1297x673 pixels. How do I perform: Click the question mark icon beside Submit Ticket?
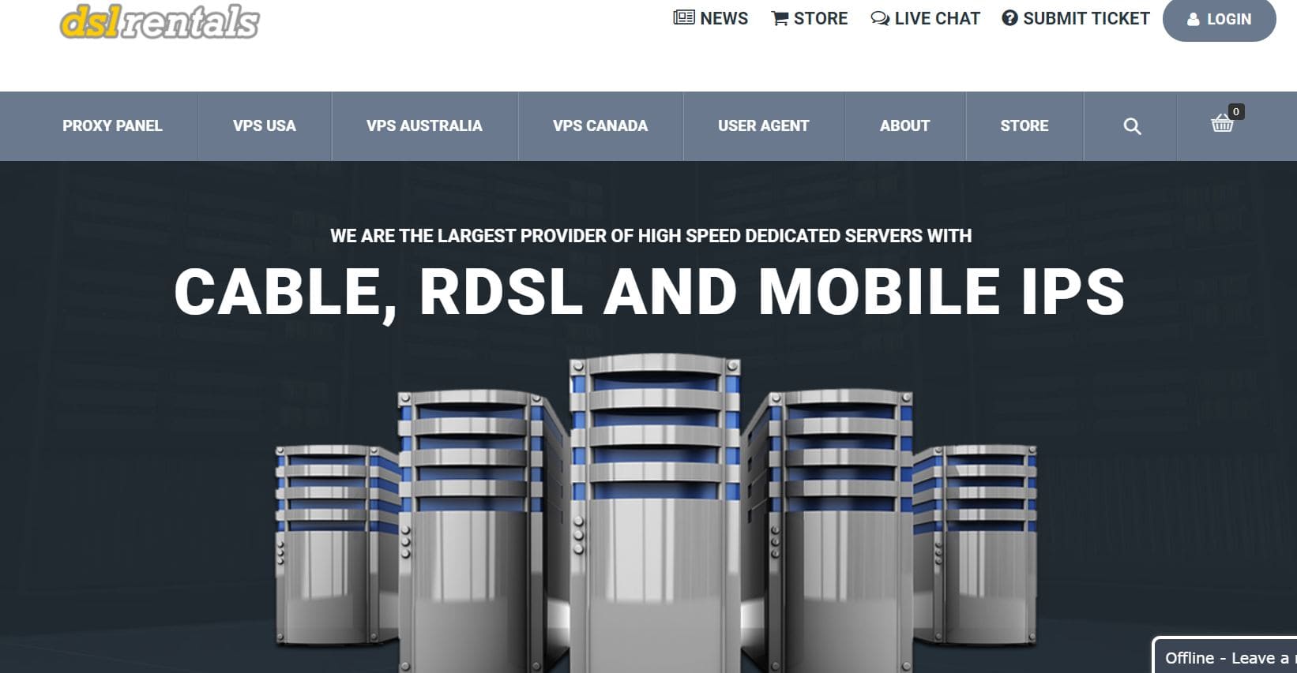click(x=1009, y=18)
